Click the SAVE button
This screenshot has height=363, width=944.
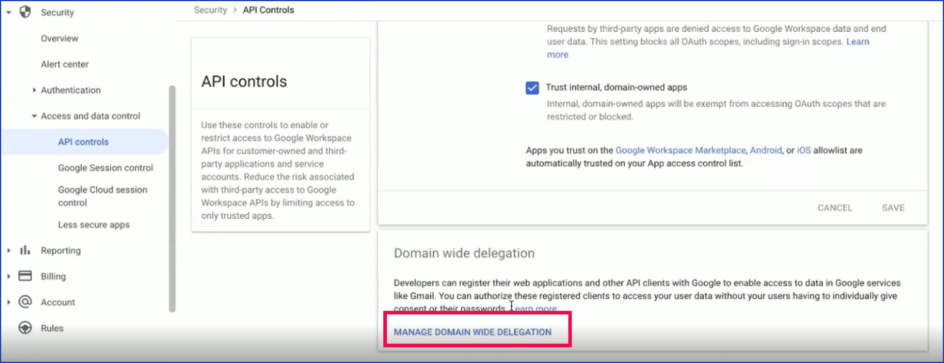893,208
